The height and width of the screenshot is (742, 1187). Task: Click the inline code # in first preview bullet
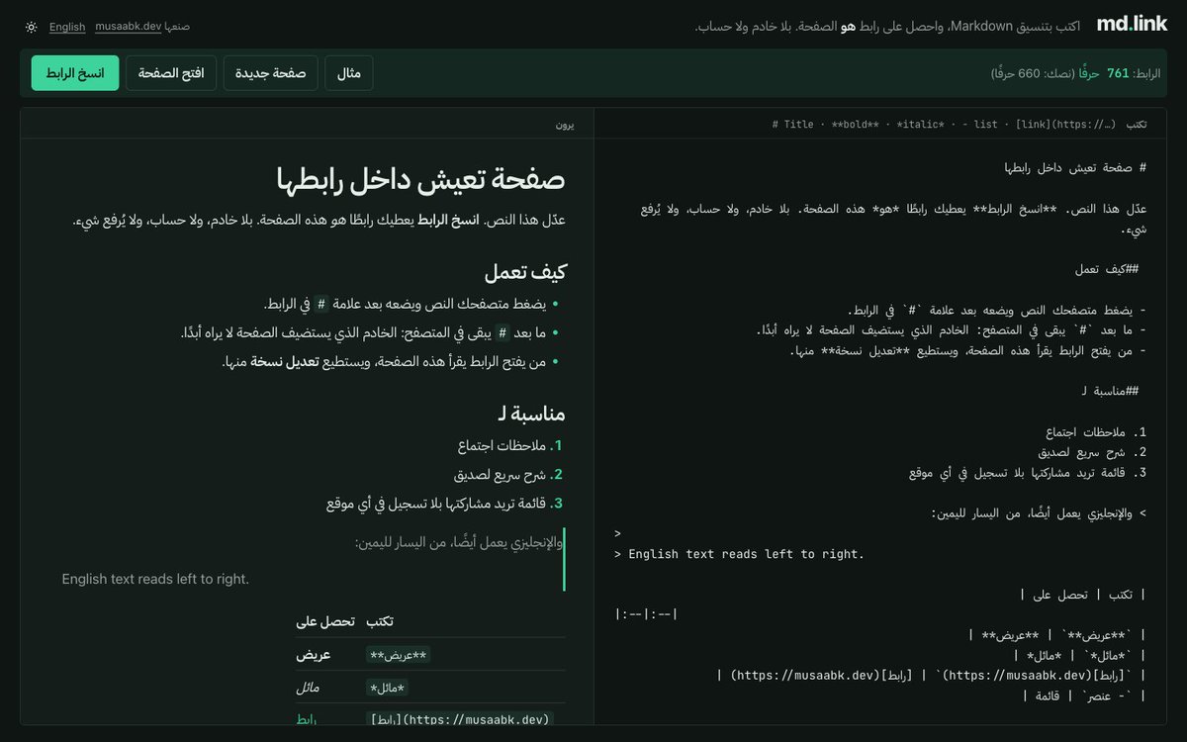click(320, 304)
